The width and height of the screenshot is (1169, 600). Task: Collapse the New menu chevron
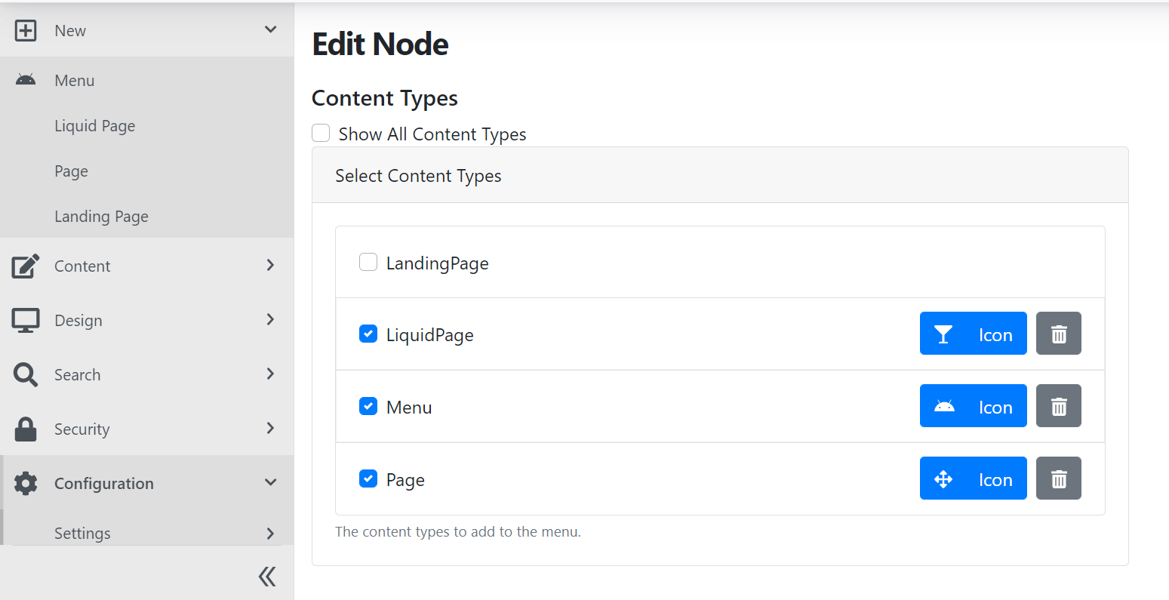pos(271,29)
